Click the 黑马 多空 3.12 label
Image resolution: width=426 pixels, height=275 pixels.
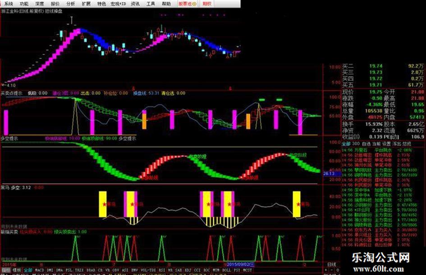coord(16,187)
